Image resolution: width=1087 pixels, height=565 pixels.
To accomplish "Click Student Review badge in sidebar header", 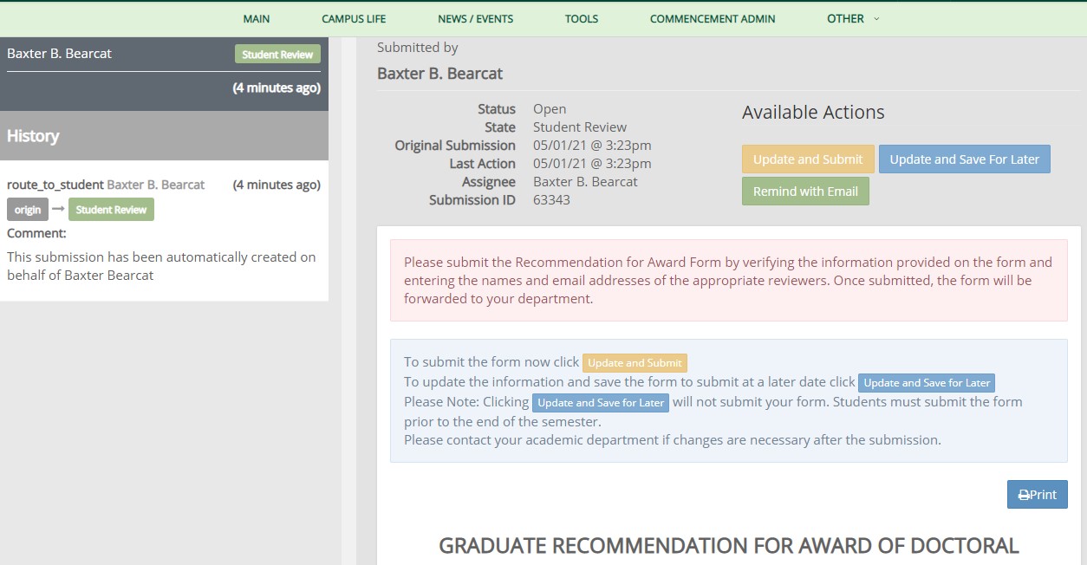I will [277, 55].
